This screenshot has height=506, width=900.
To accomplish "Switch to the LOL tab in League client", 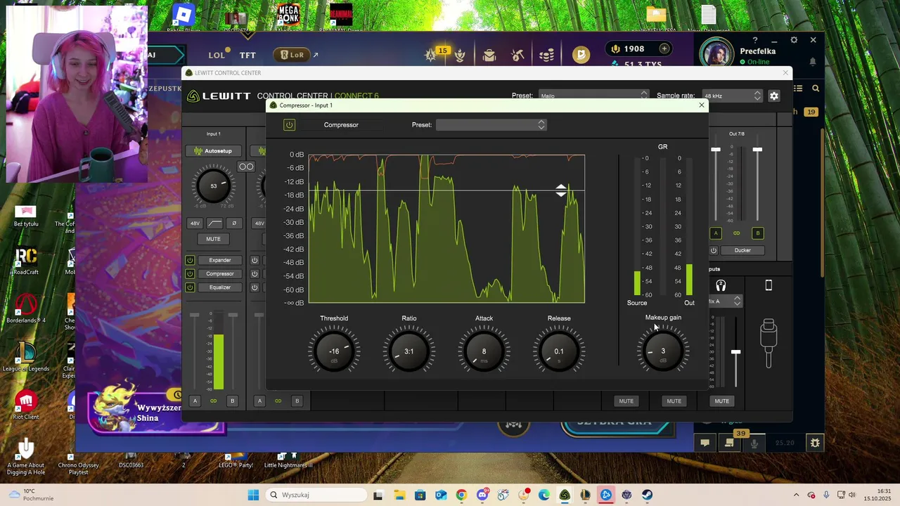I will tap(217, 55).
